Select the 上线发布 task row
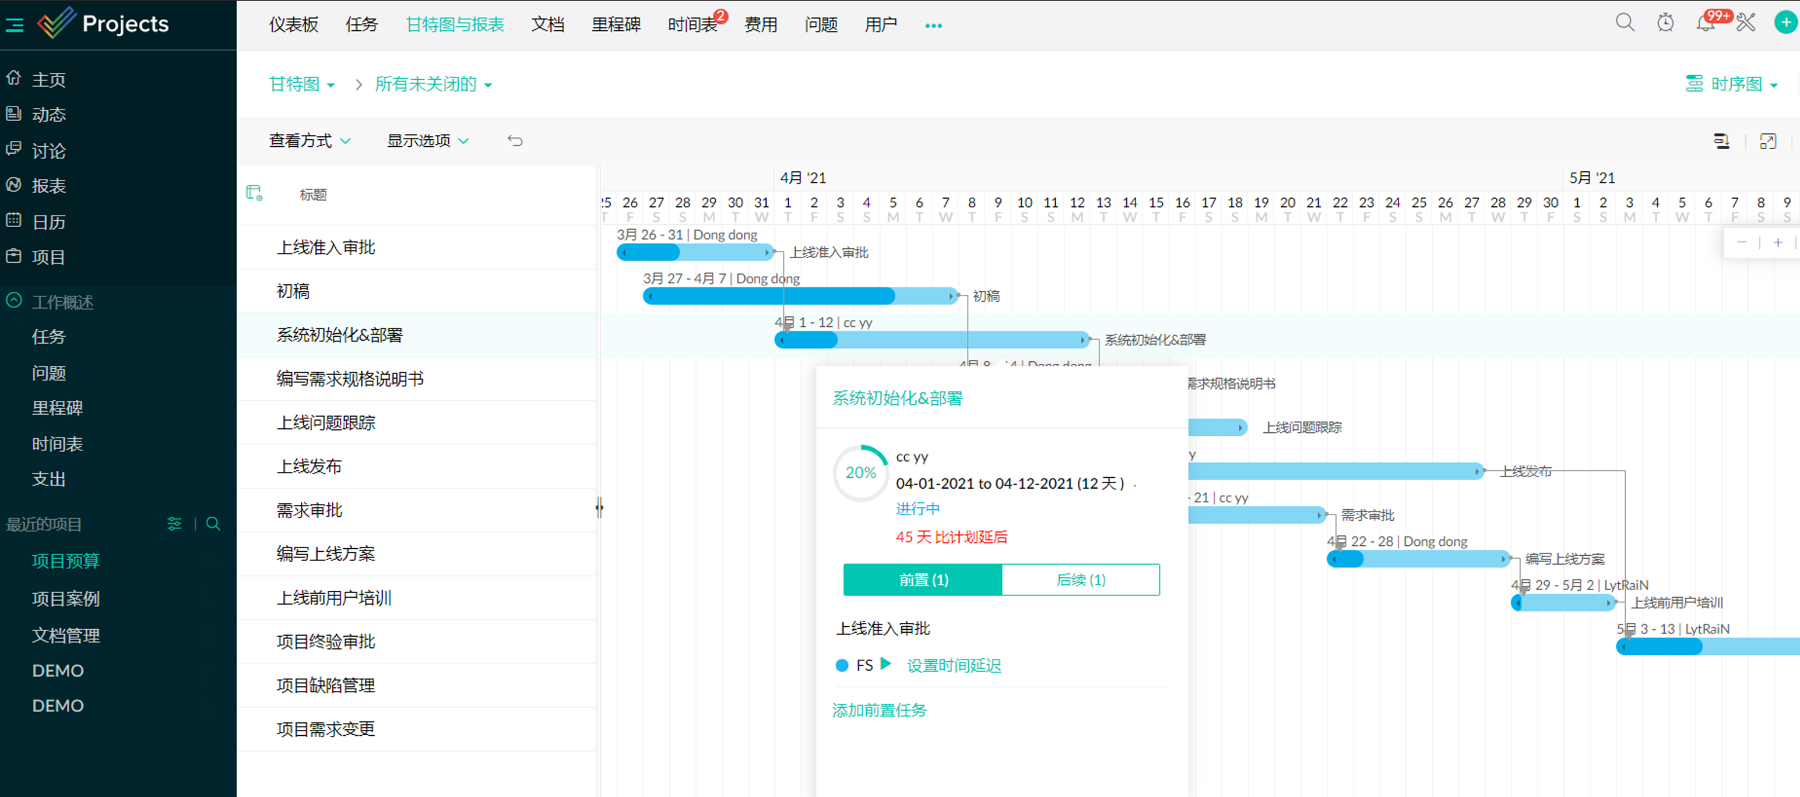The width and height of the screenshot is (1800, 797). 310,467
